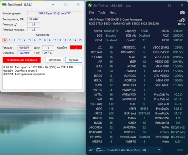
Task: Select thread state box 3
Action: pos(20,40)
